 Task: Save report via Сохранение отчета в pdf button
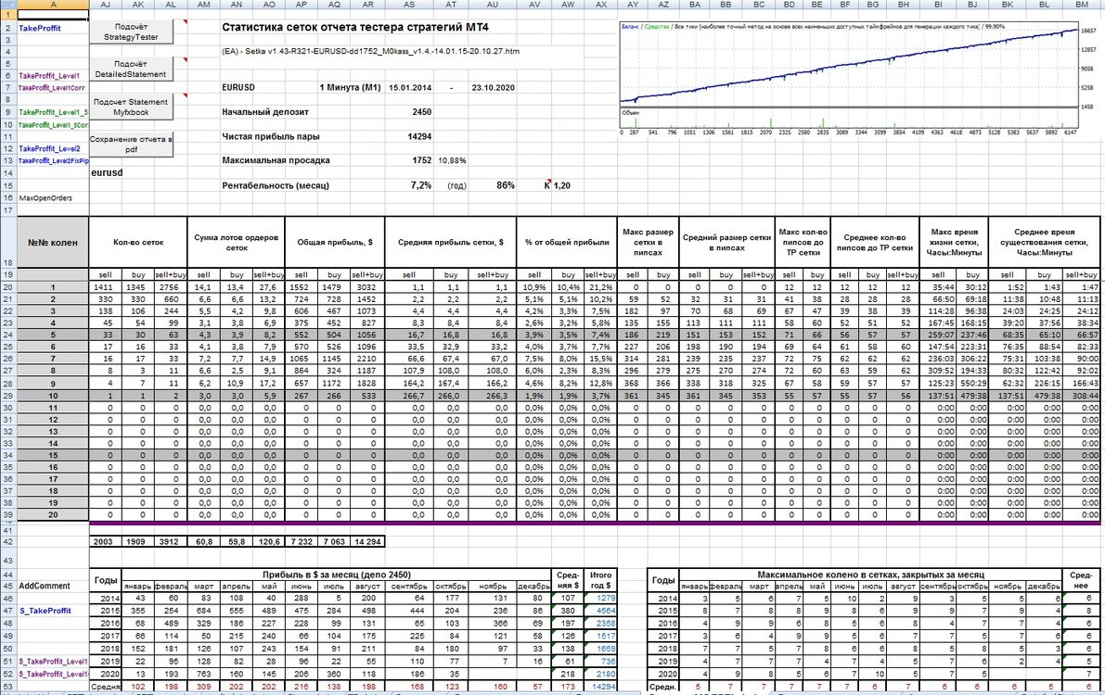point(131,145)
